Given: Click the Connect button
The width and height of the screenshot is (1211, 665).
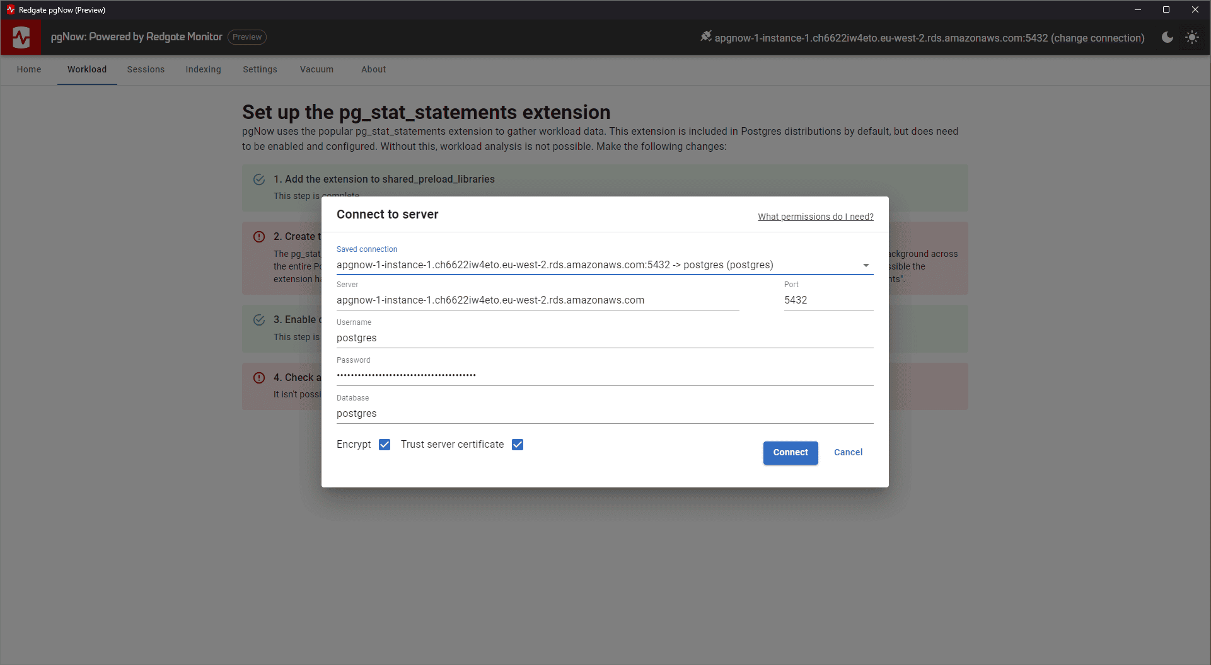Looking at the screenshot, I should [x=790, y=453].
